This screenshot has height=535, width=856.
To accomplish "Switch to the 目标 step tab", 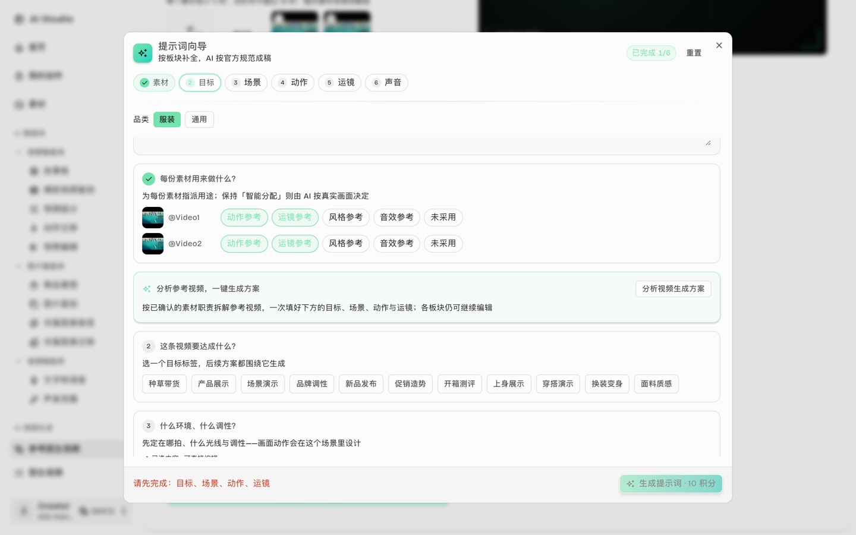I will point(200,83).
